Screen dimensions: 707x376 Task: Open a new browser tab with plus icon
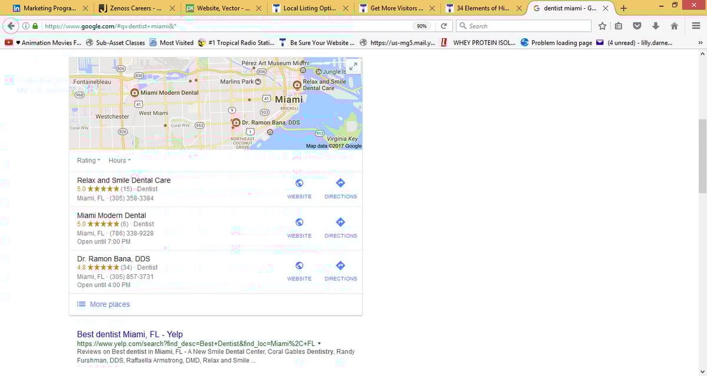click(623, 8)
